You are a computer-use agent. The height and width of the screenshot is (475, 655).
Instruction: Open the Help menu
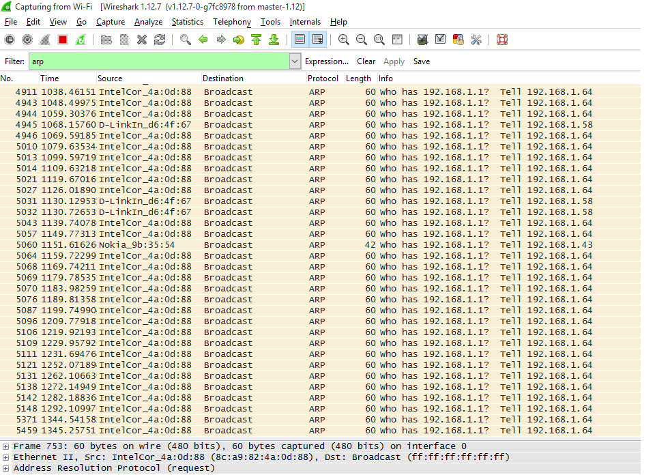338,22
